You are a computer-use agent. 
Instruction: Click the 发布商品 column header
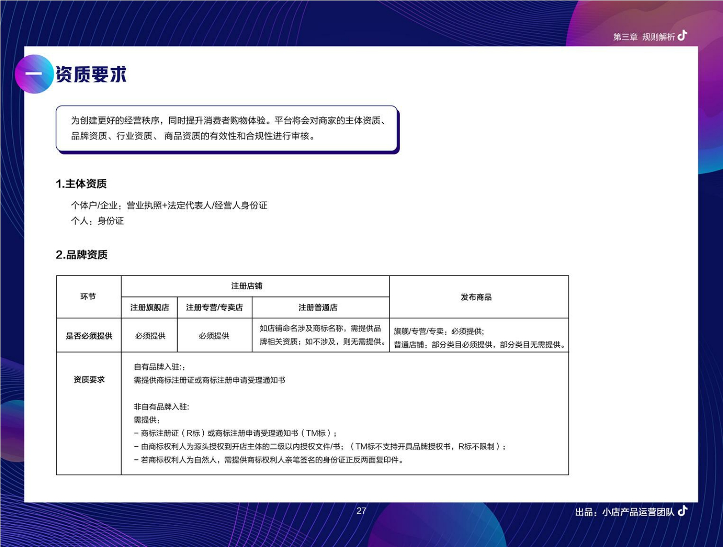point(476,297)
